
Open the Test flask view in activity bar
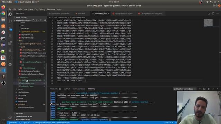click(x=10, y=50)
